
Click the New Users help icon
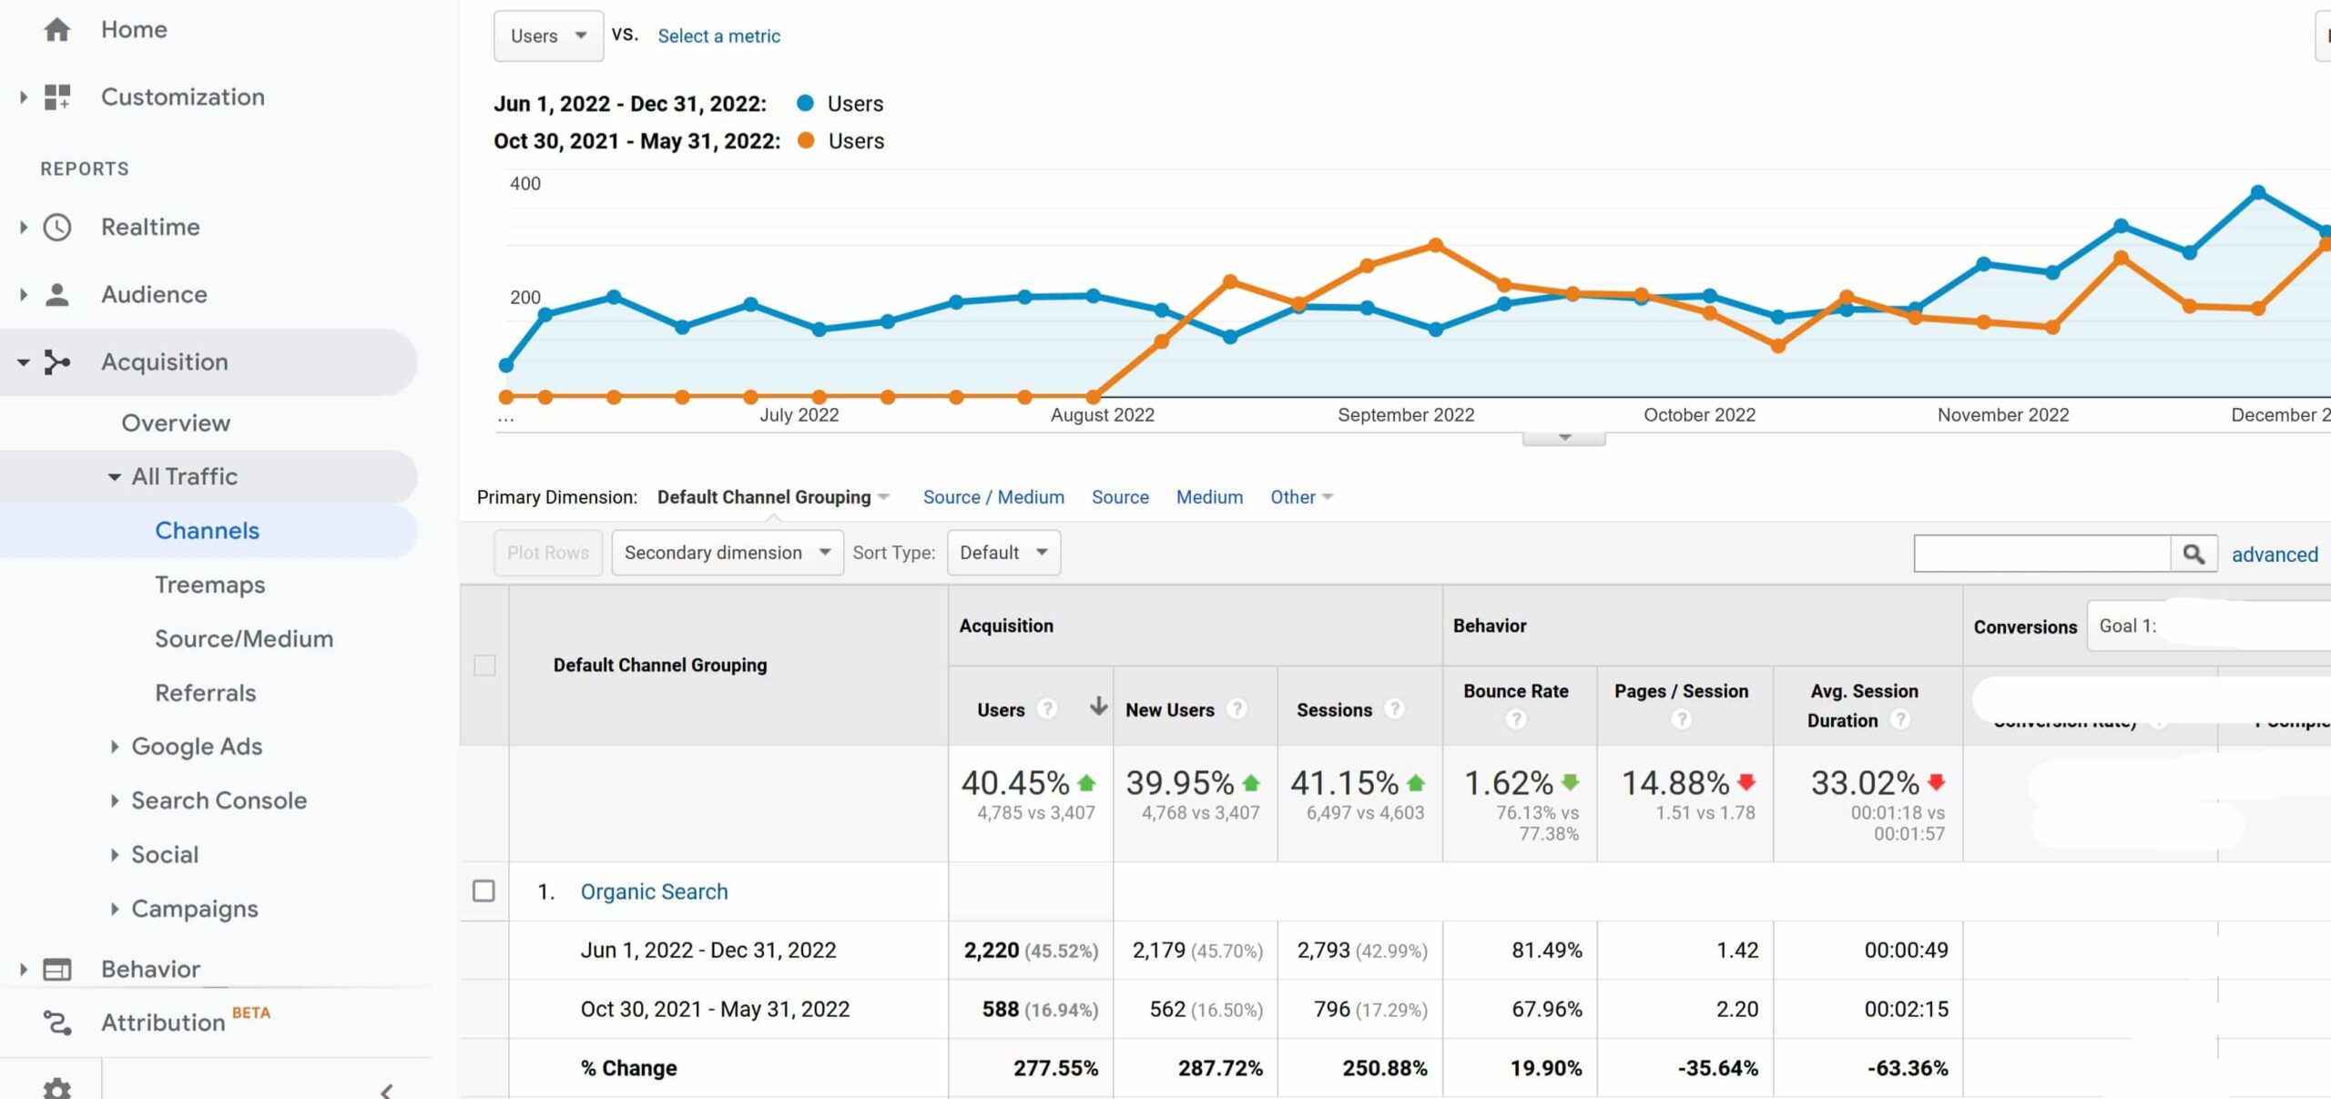(1236, 708)
